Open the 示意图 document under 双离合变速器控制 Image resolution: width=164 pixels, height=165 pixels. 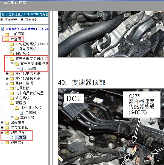31,68
